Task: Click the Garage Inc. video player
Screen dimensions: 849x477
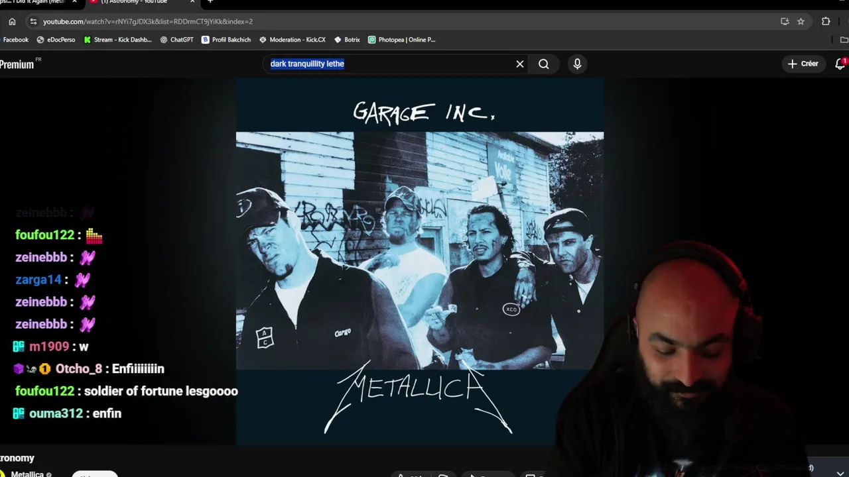Action: [420, 261]
